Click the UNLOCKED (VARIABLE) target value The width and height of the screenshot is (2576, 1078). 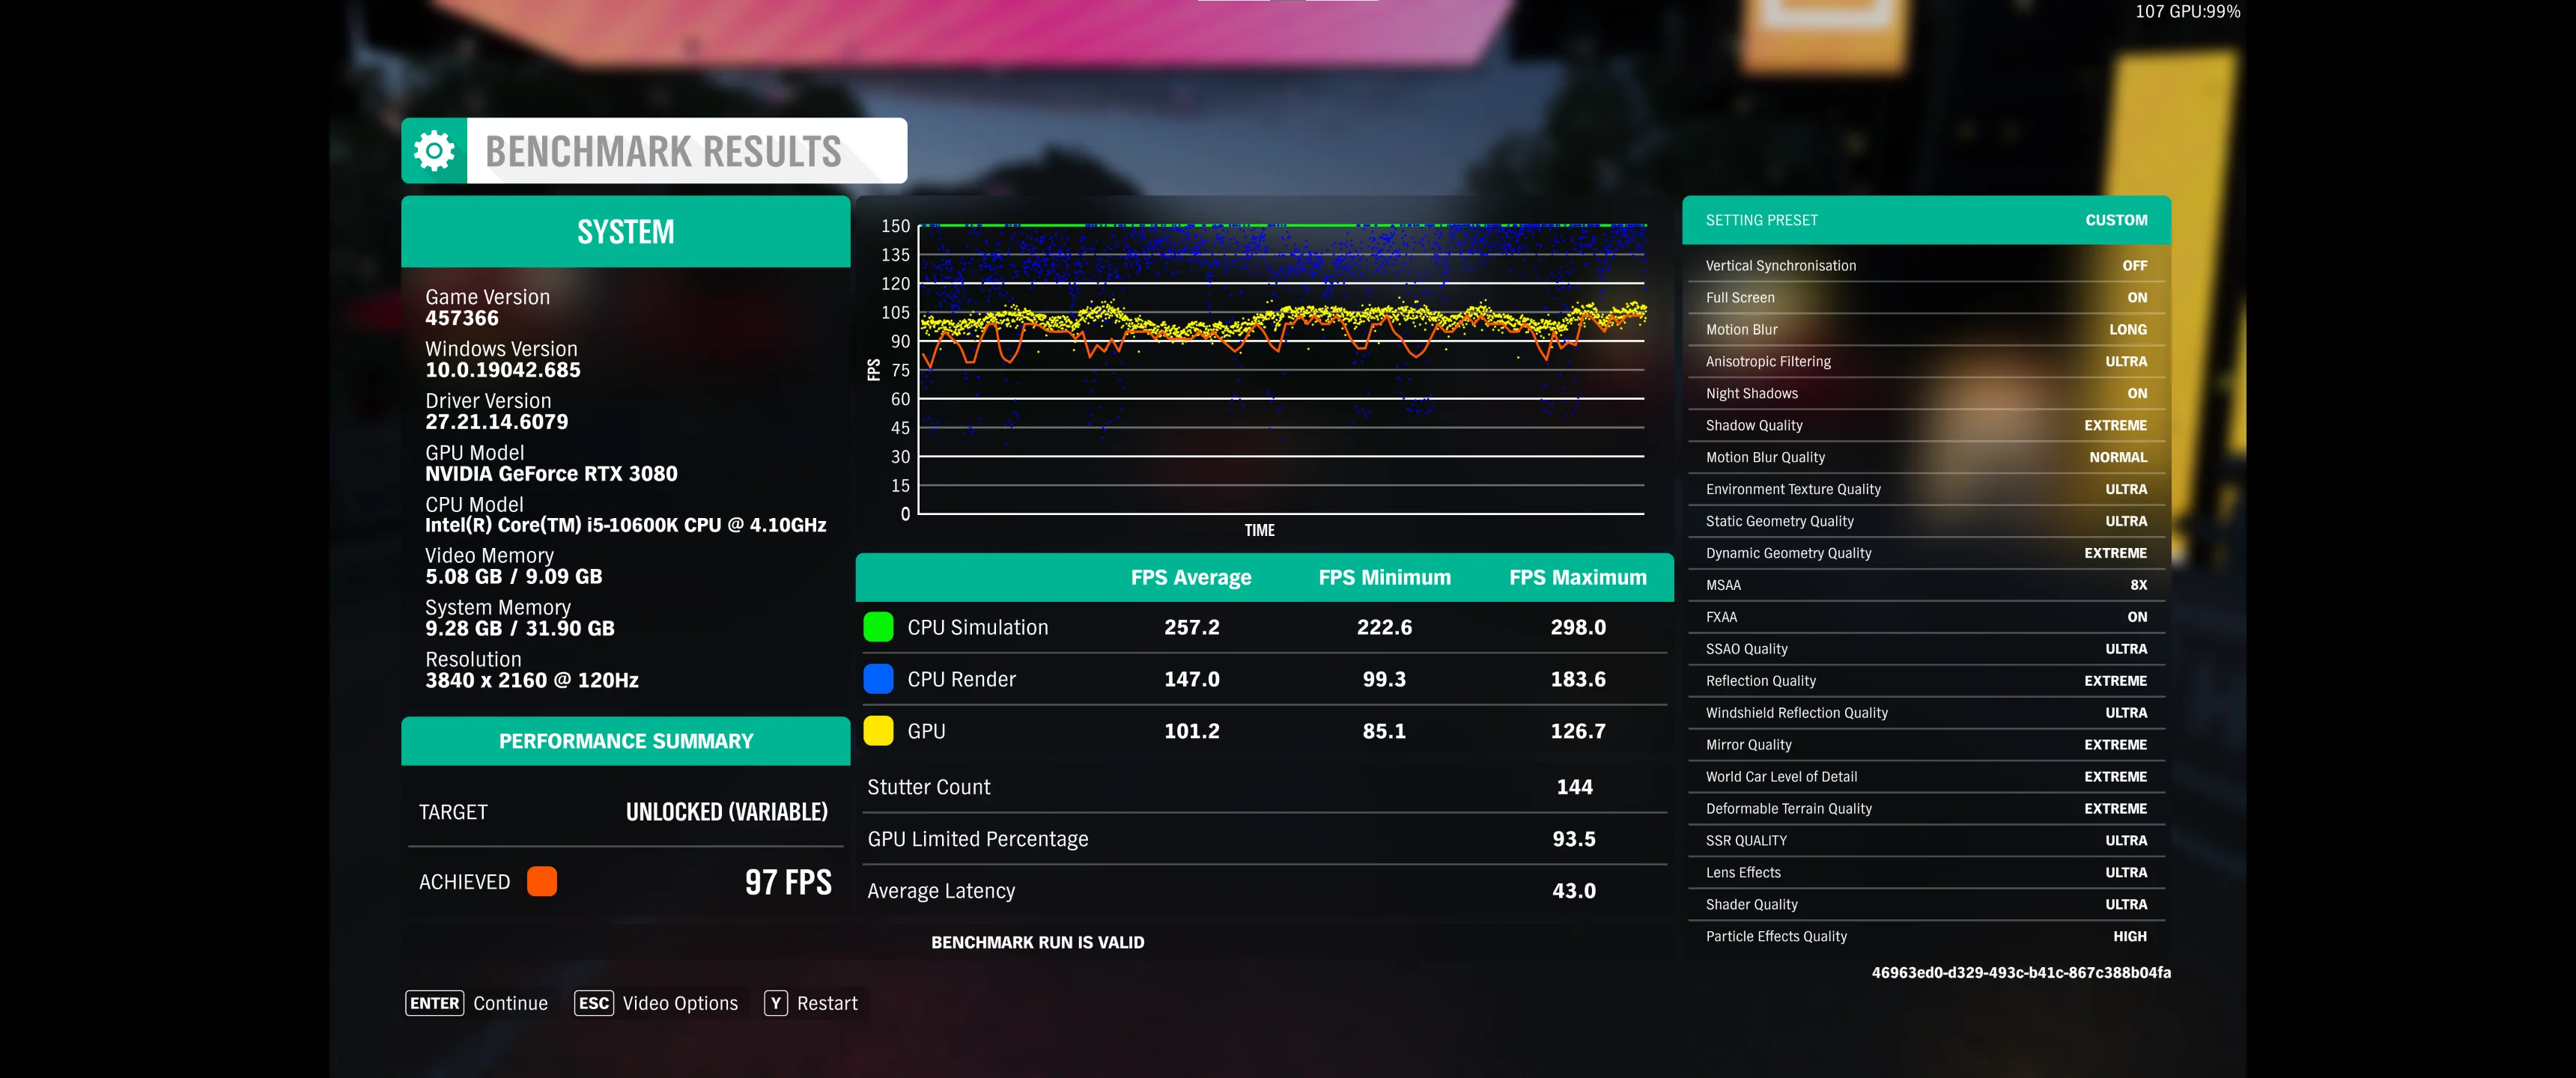click(727, 812)
